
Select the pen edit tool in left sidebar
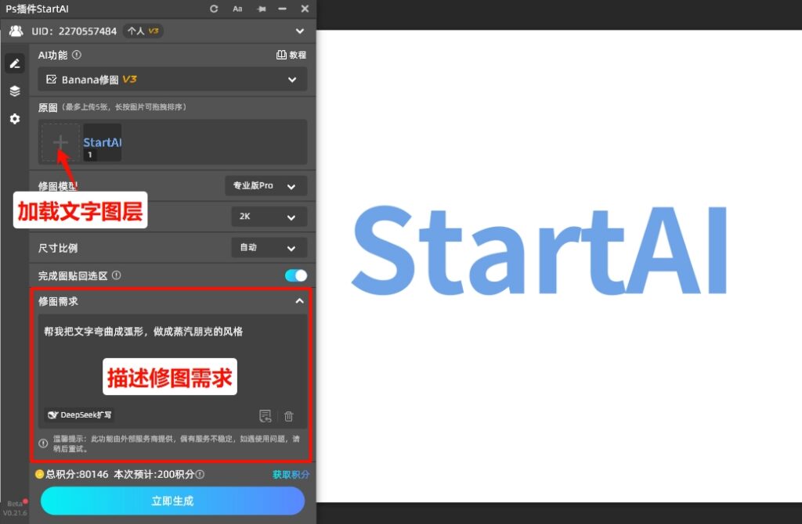click(14, 63)
